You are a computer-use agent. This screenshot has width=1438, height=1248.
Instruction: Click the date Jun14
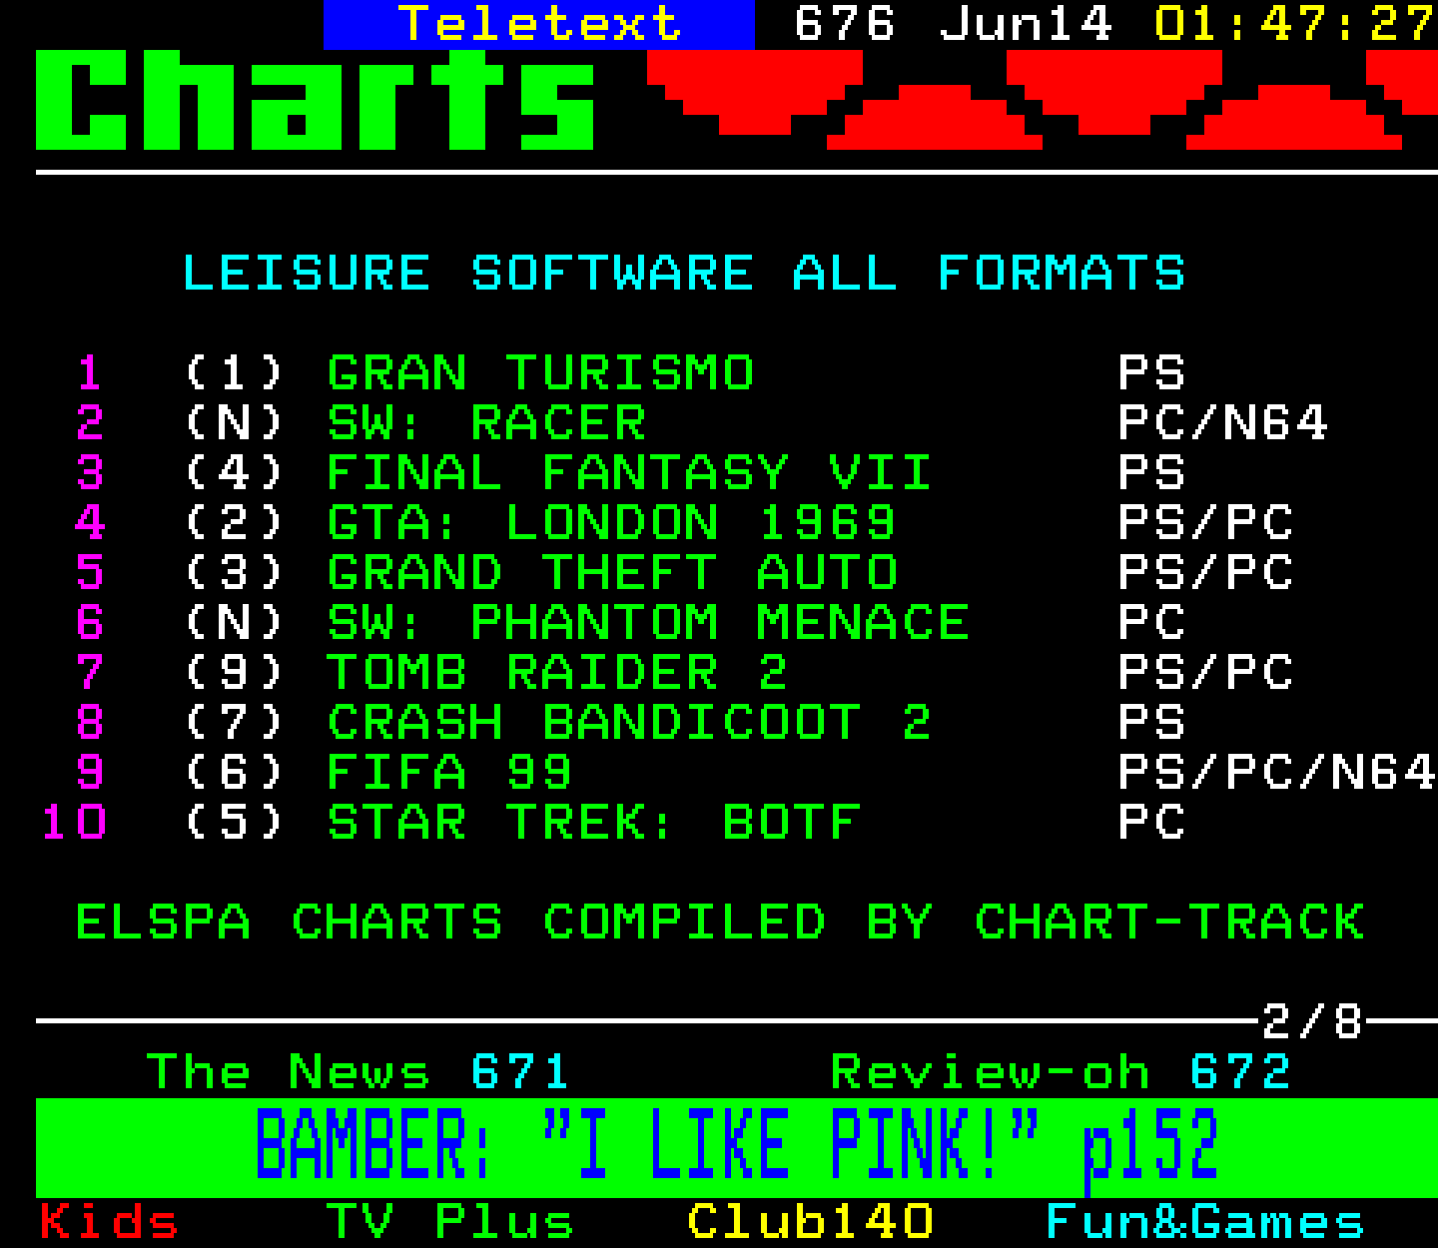click(1026, 24)
